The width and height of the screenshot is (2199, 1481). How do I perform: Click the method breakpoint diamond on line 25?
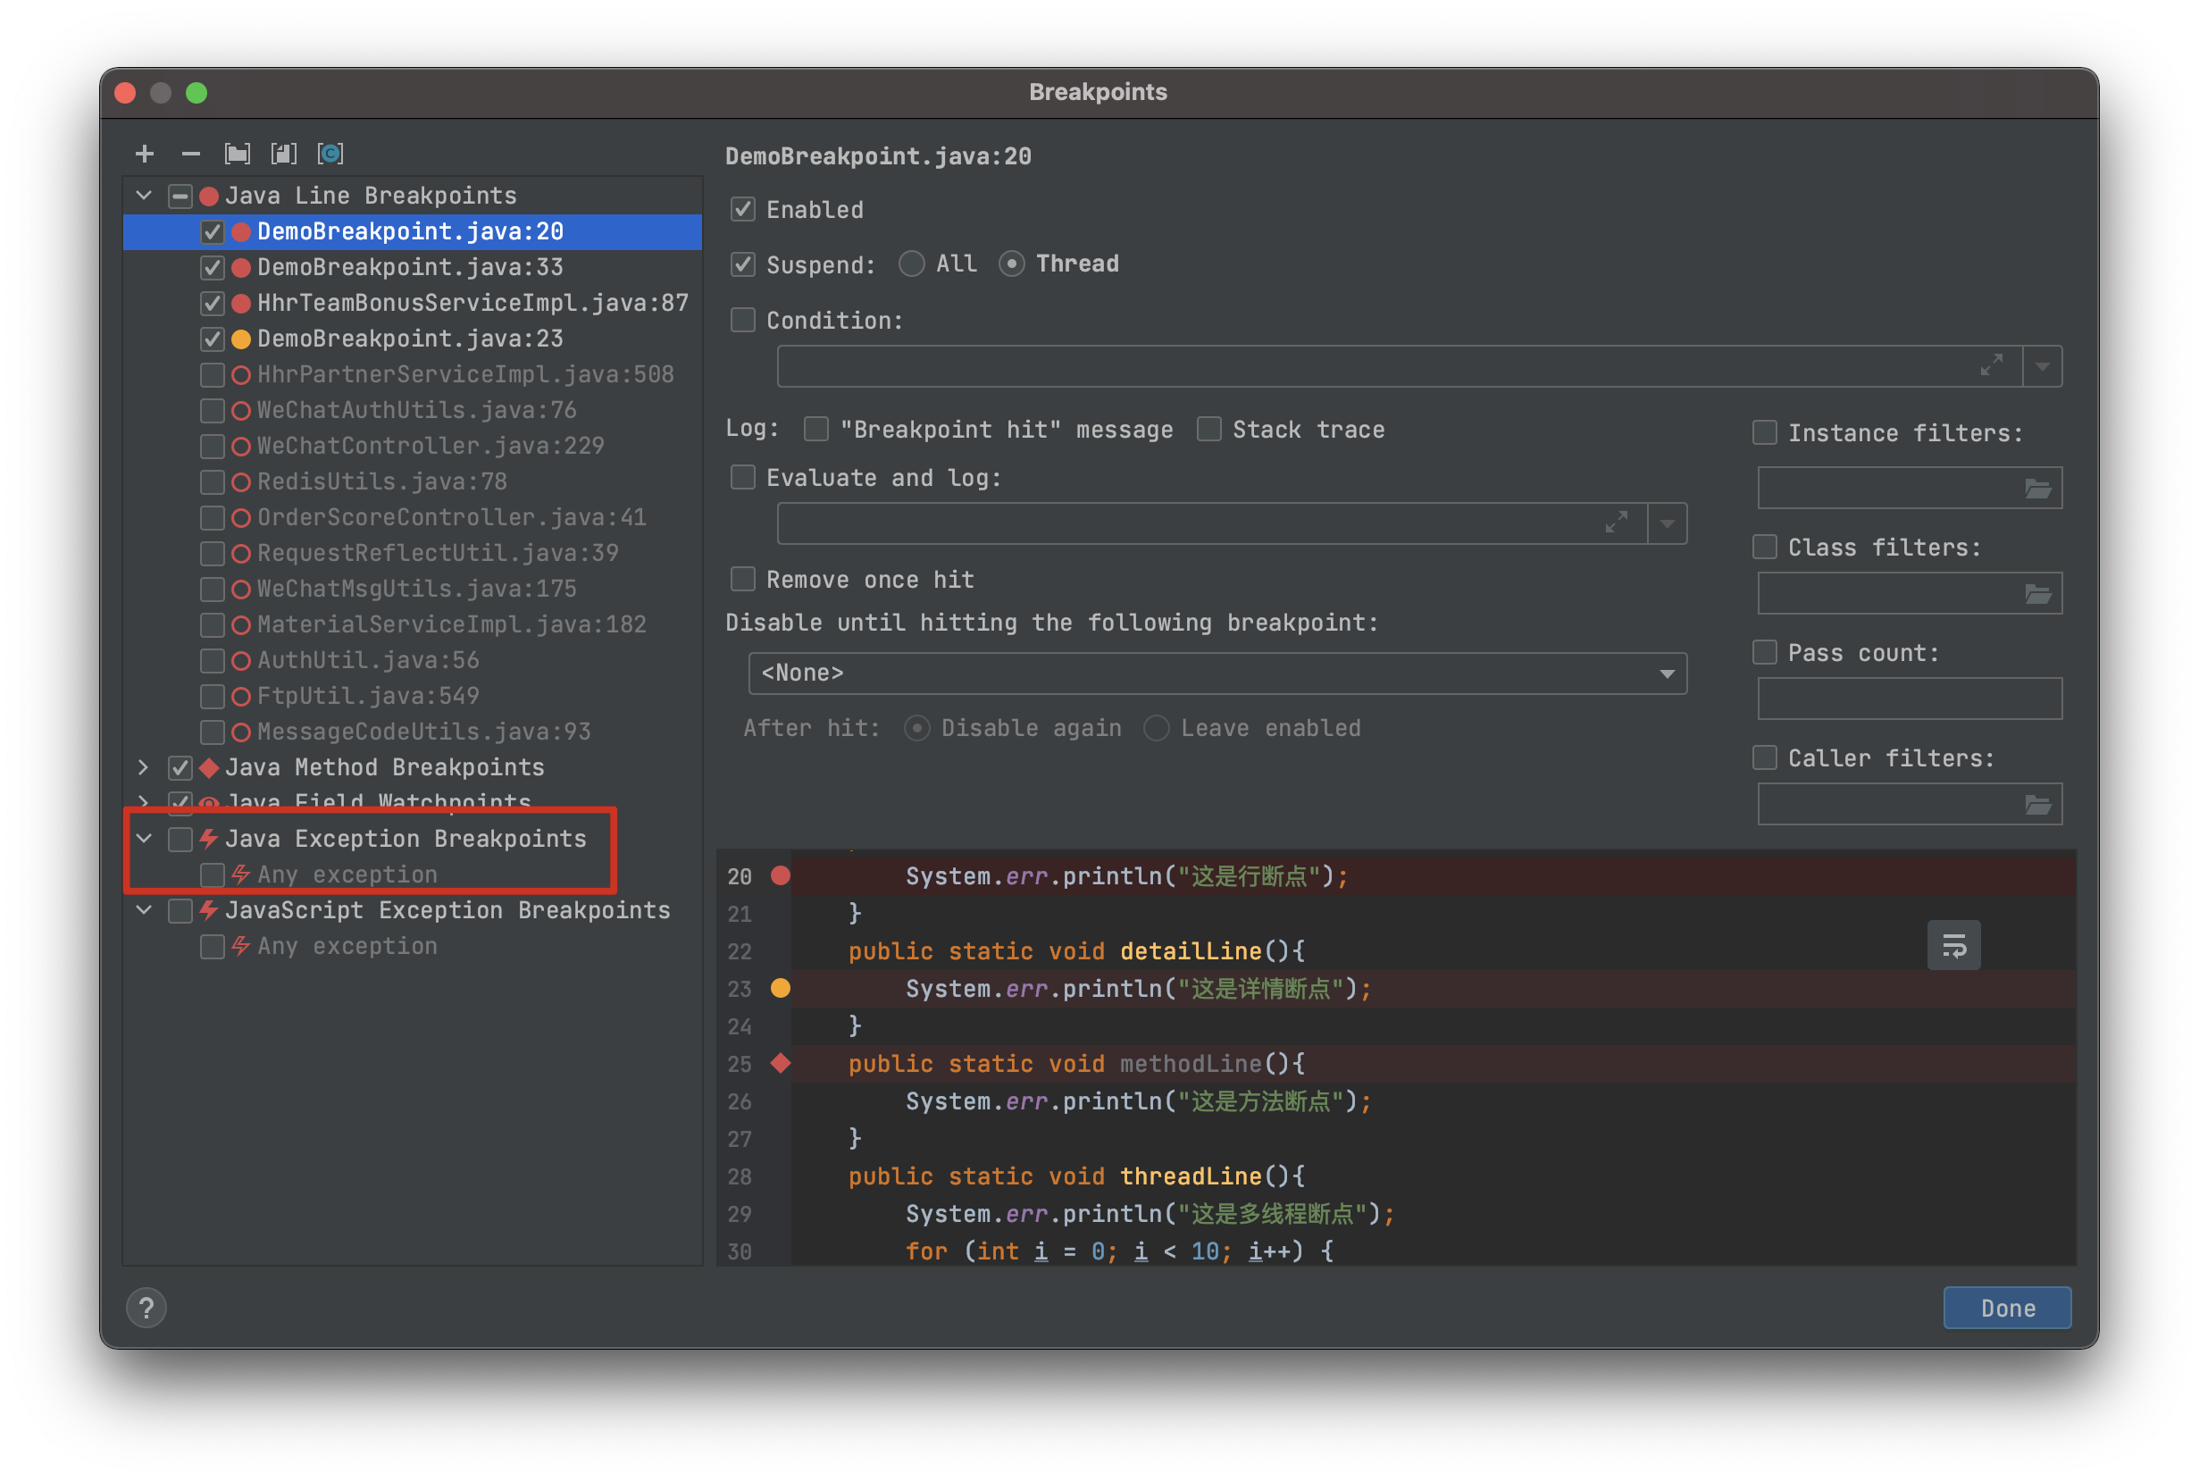point(780,1064)
